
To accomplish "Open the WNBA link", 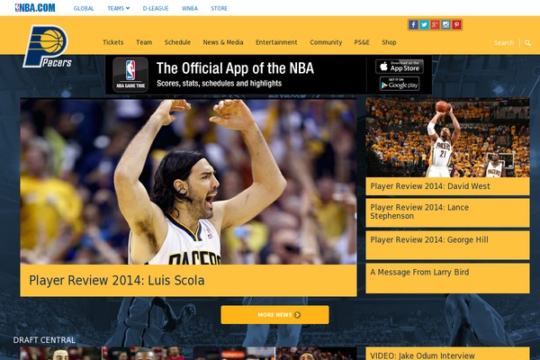I will (x=190, y=8).
